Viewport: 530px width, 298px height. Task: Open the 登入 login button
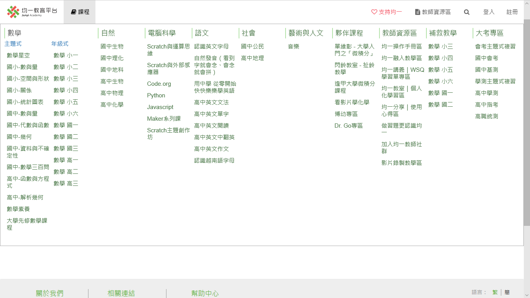489,12
